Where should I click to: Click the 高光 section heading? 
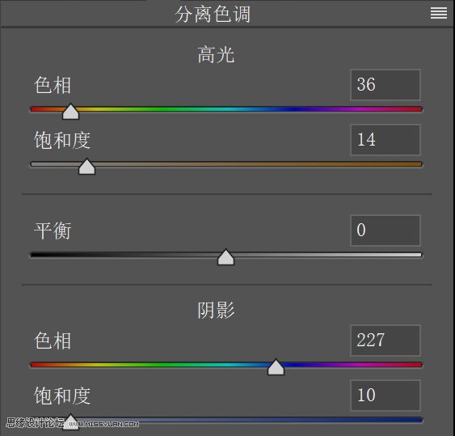(216, 55)
